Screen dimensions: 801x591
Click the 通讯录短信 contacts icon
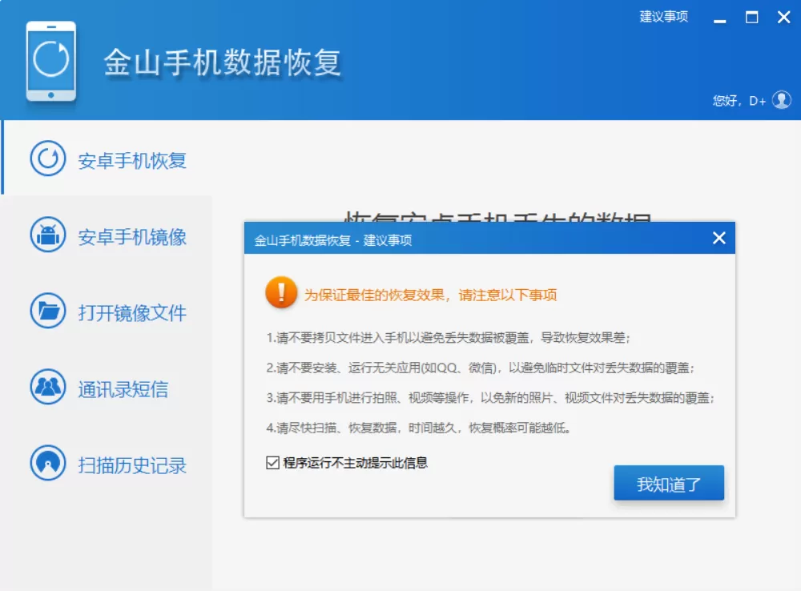(x=48, y=387)
